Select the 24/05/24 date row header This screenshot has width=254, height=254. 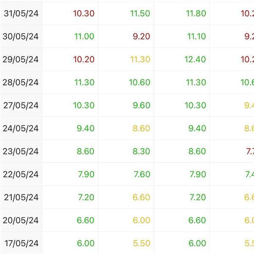coord(21,128)
